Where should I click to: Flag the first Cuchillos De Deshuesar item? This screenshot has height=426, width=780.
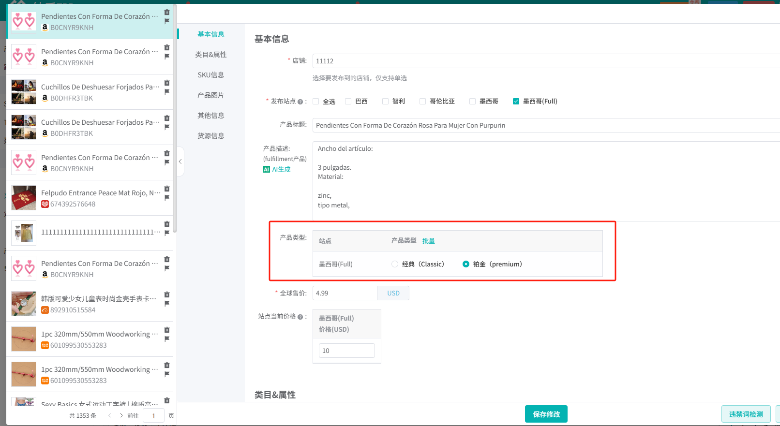pos(167,91)
